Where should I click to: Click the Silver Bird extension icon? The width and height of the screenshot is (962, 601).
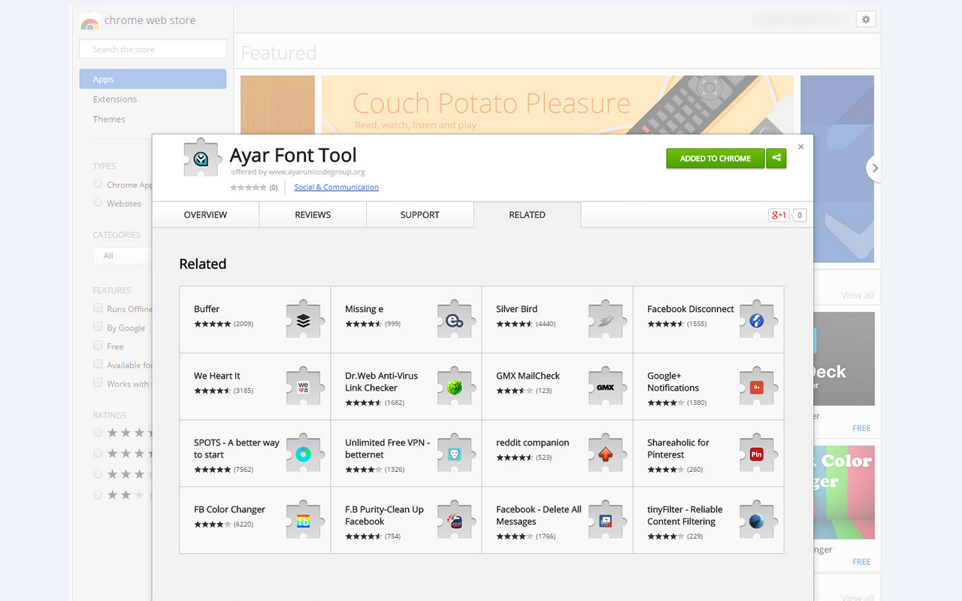[606, 320]
